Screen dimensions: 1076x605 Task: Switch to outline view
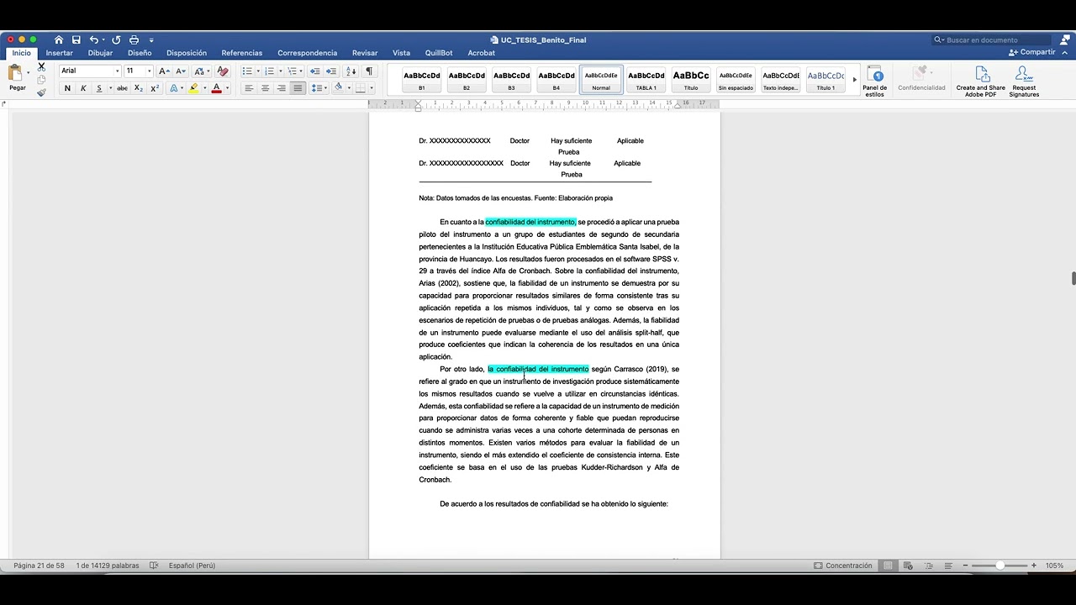tap(928, 566)
